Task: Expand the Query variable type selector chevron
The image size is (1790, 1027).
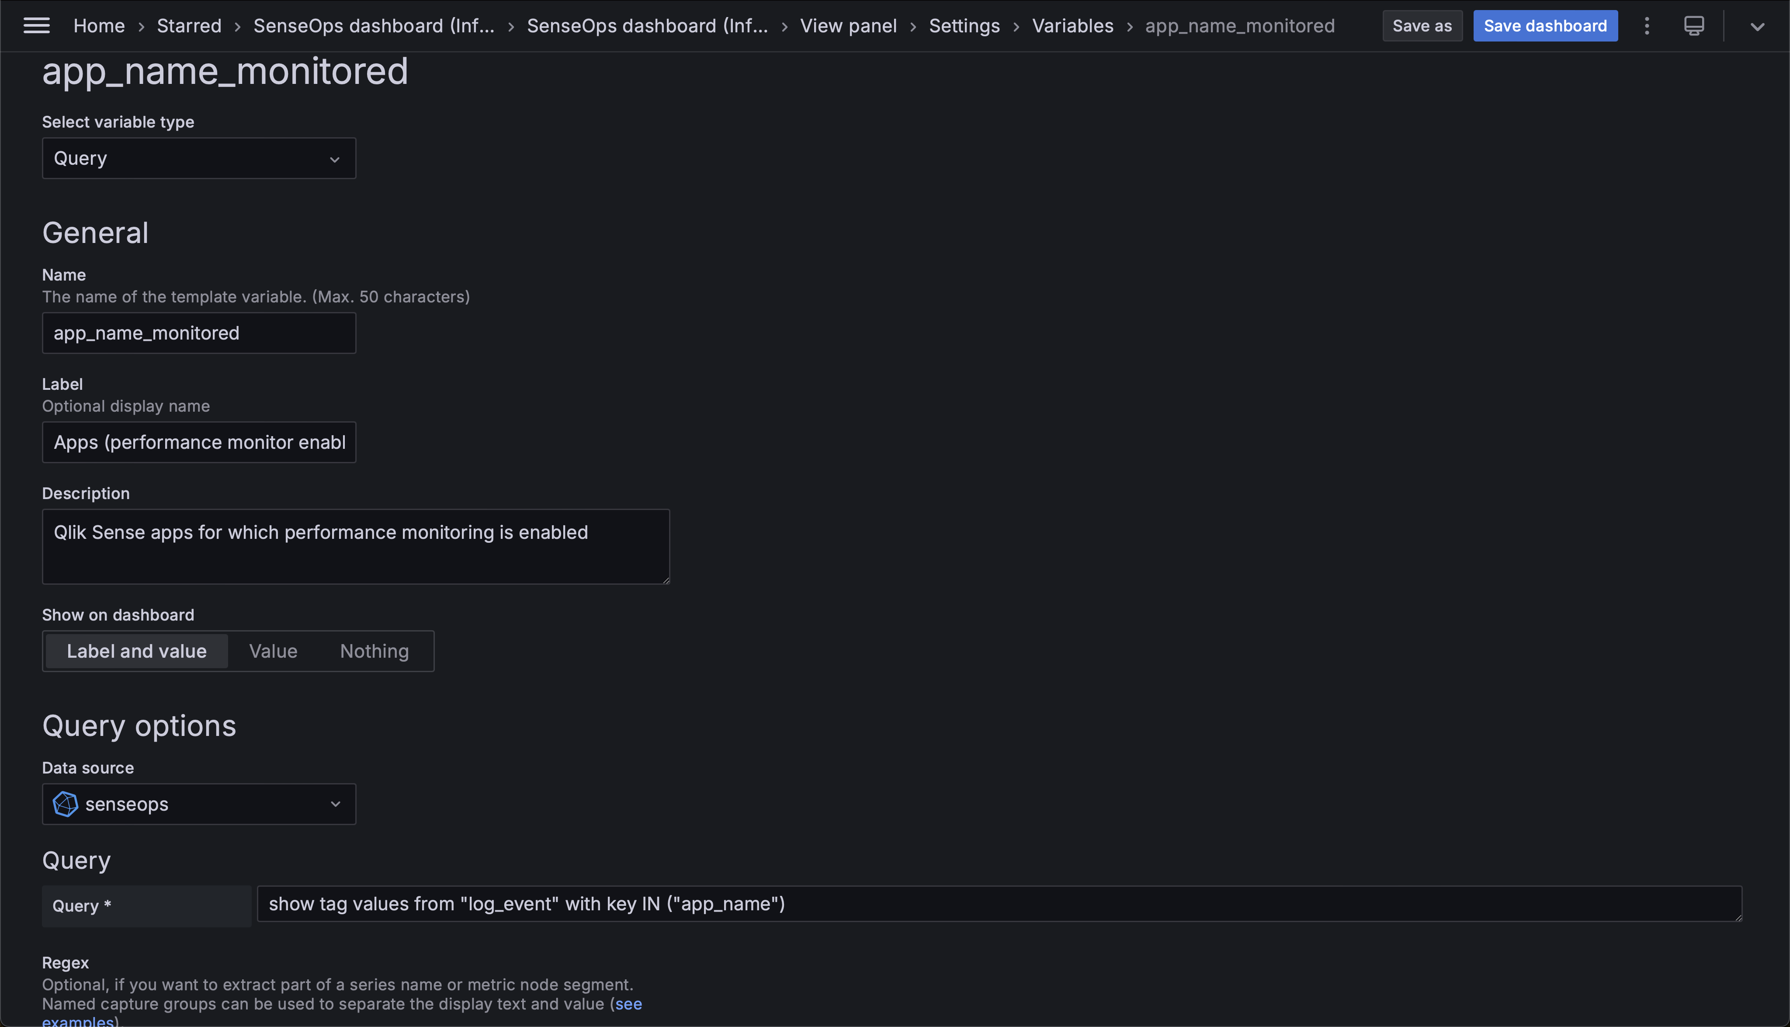Action: [334, 159]
